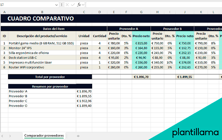Click the 7% discount cell
The image size is (222, 140).
[170, 53]
